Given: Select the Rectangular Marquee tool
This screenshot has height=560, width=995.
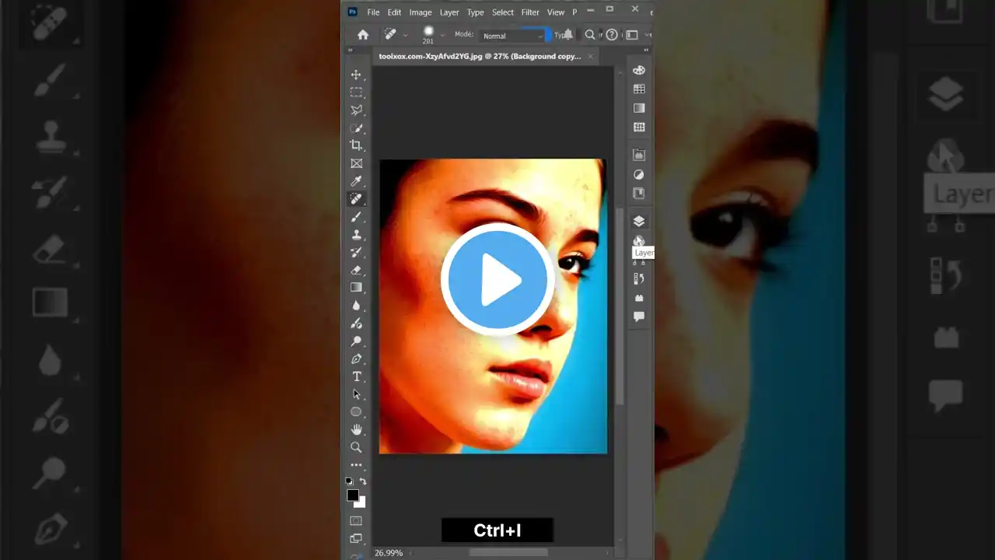Looking at the screenshot, I should tap(356, 93).
